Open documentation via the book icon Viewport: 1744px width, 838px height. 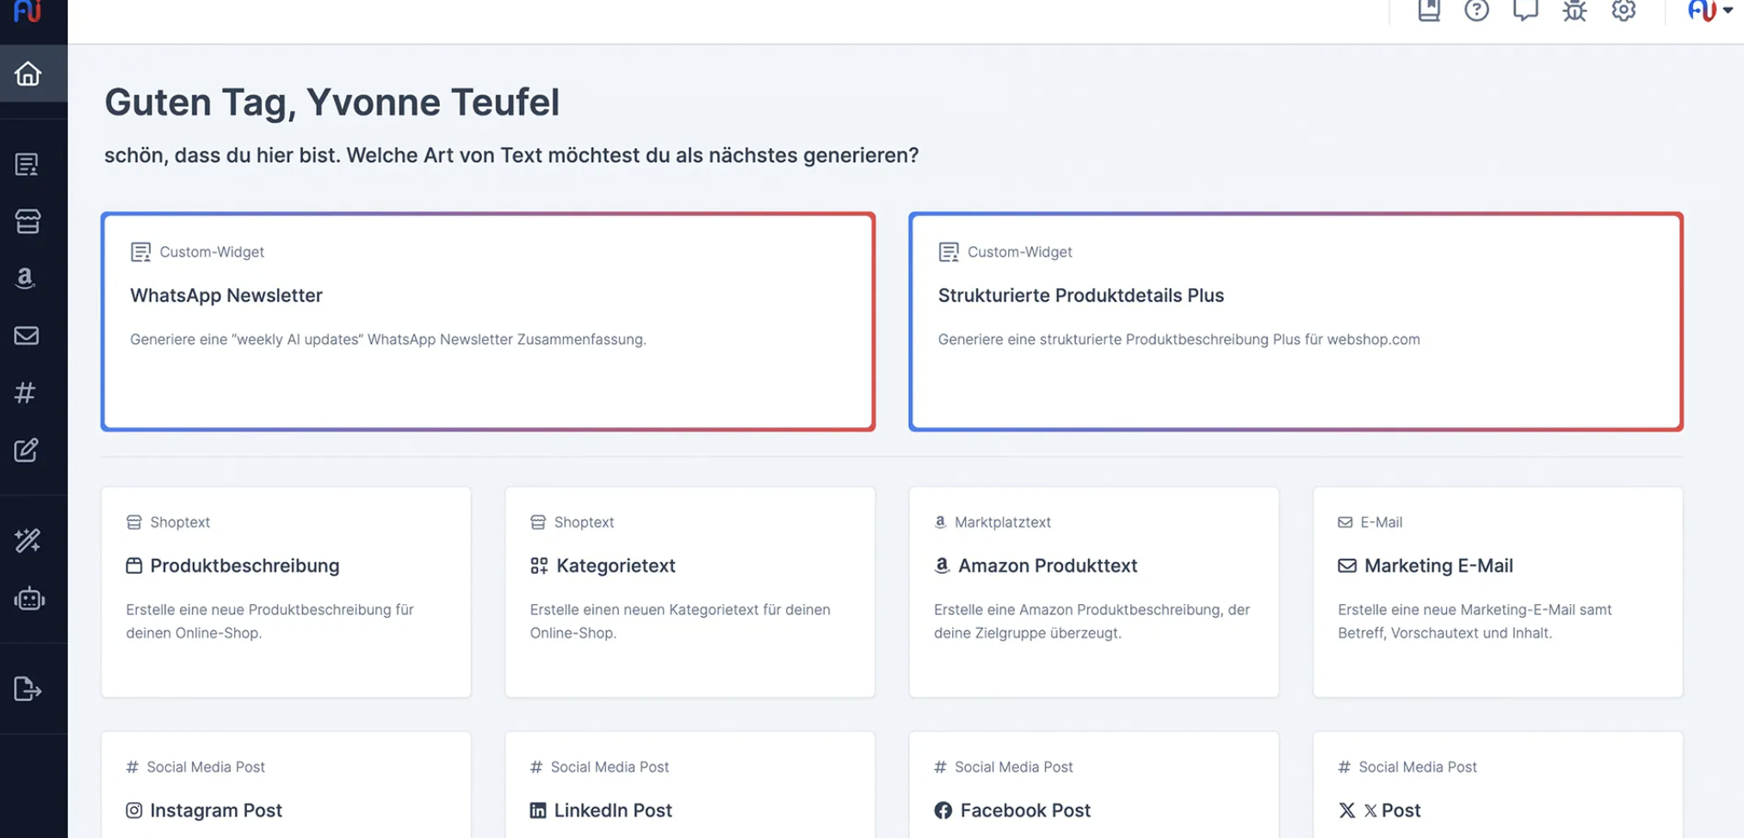(1429, 11)
